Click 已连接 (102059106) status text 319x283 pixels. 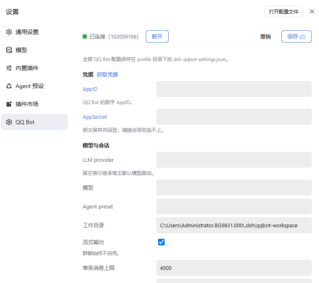[x=114, y=36]
